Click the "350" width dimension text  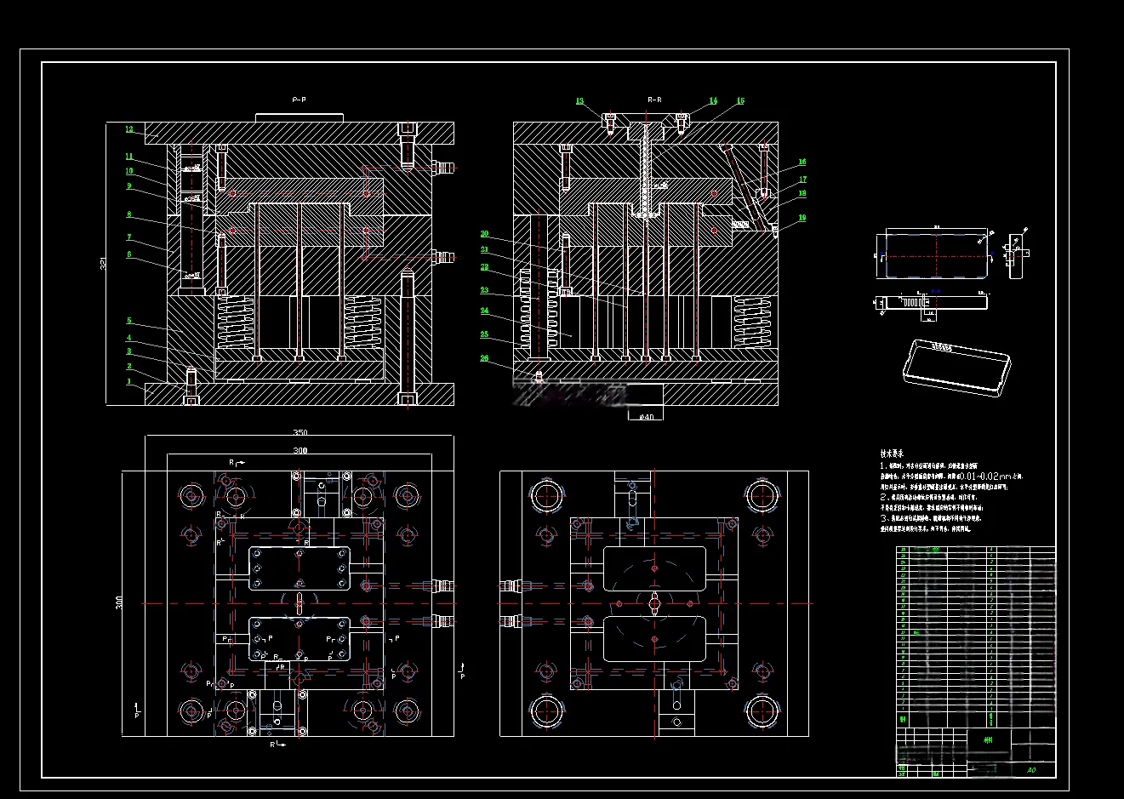(x=300, y=433)
